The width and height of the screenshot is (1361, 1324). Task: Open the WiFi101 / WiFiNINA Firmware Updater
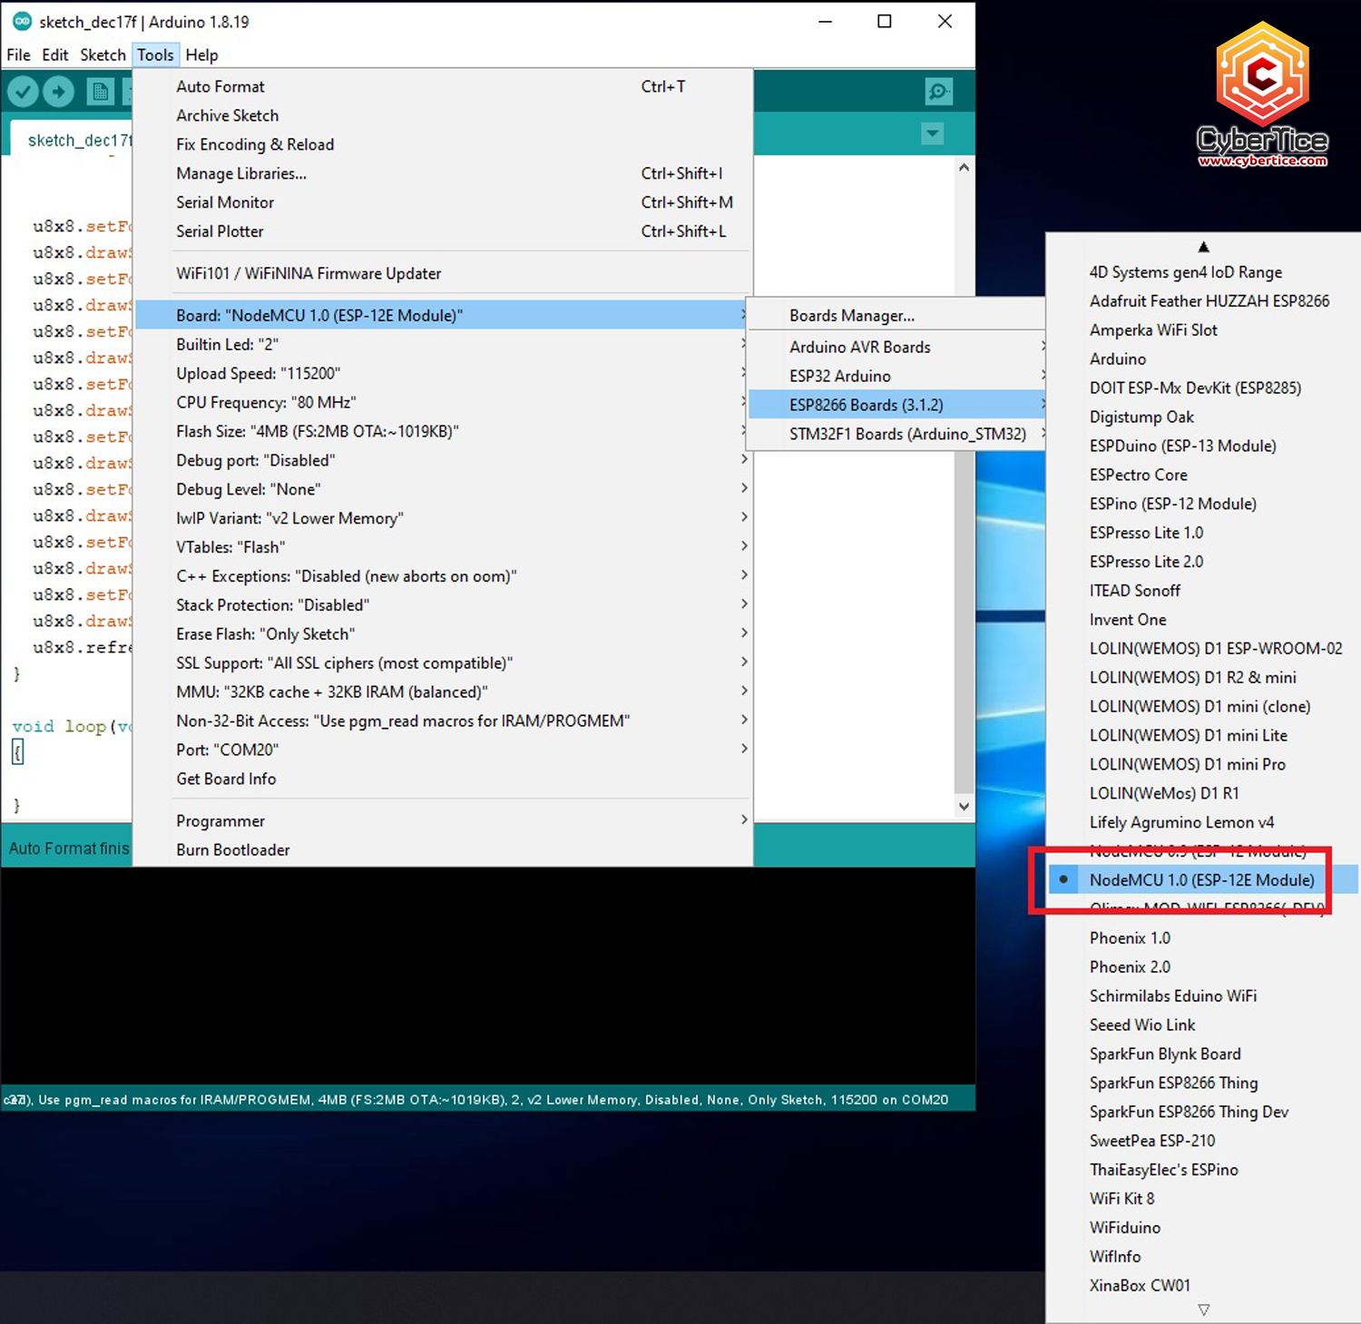308,273
